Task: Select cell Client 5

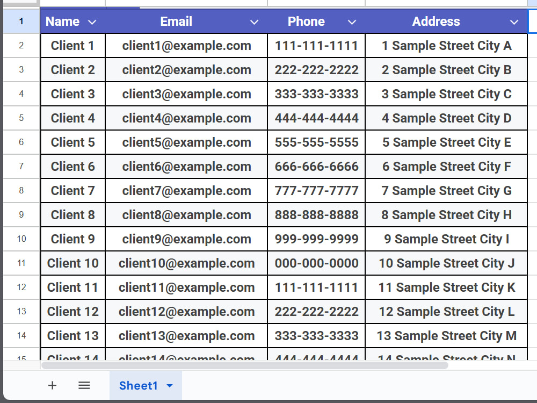Action: pyautogui.click(x=72, y=142)
